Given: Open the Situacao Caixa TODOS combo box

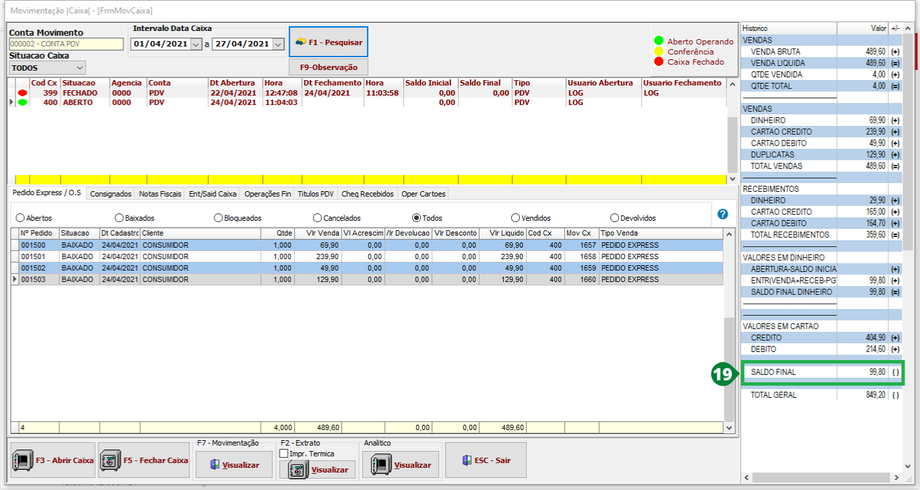Looking at the screenshot, I should click(x=47, y=67).
